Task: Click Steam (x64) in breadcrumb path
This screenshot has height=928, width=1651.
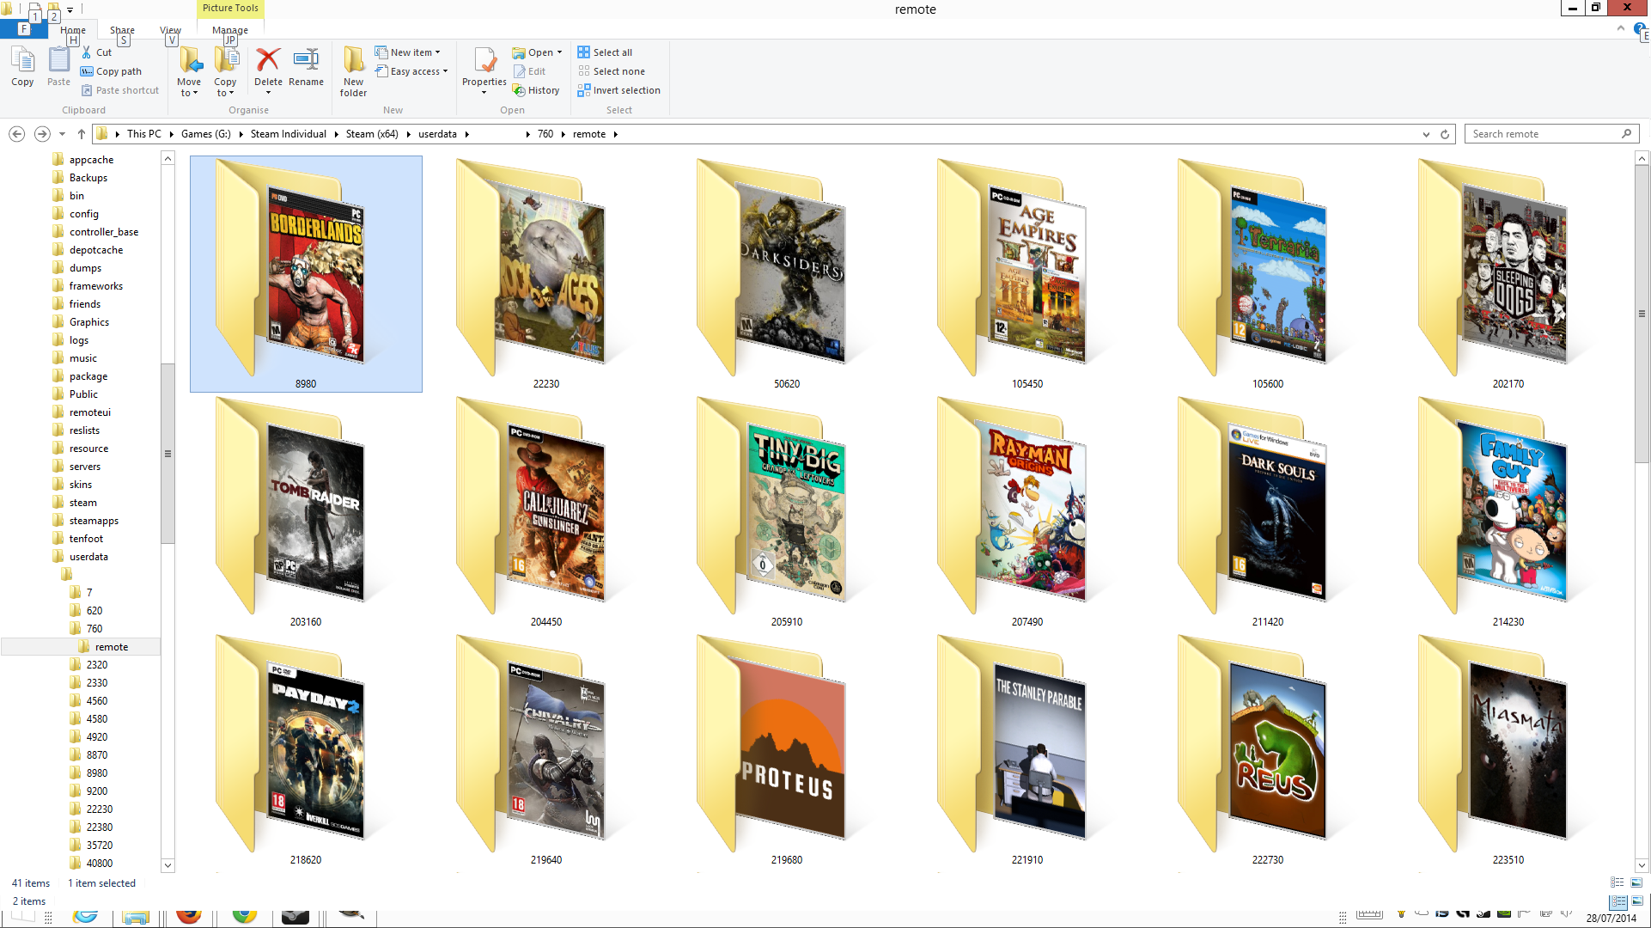Action: [372, 134]
